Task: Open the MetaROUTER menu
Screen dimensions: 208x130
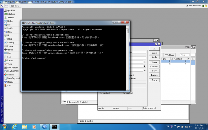Action: click(13, 71)
